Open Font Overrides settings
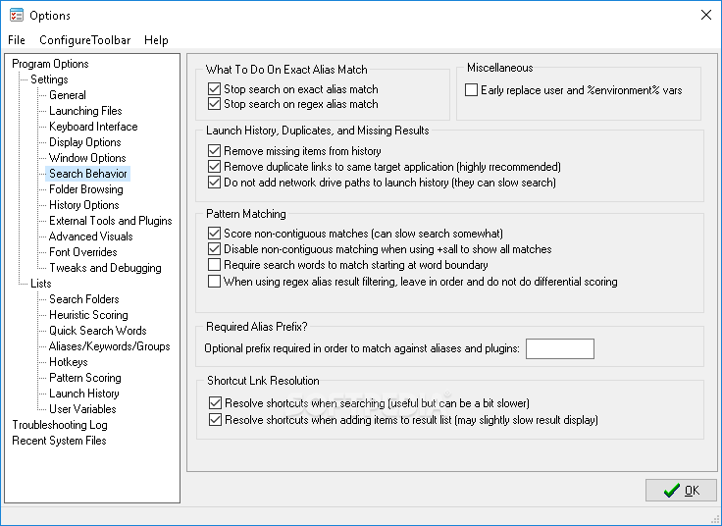The image size is (722, 526). (x=82, y=251)
